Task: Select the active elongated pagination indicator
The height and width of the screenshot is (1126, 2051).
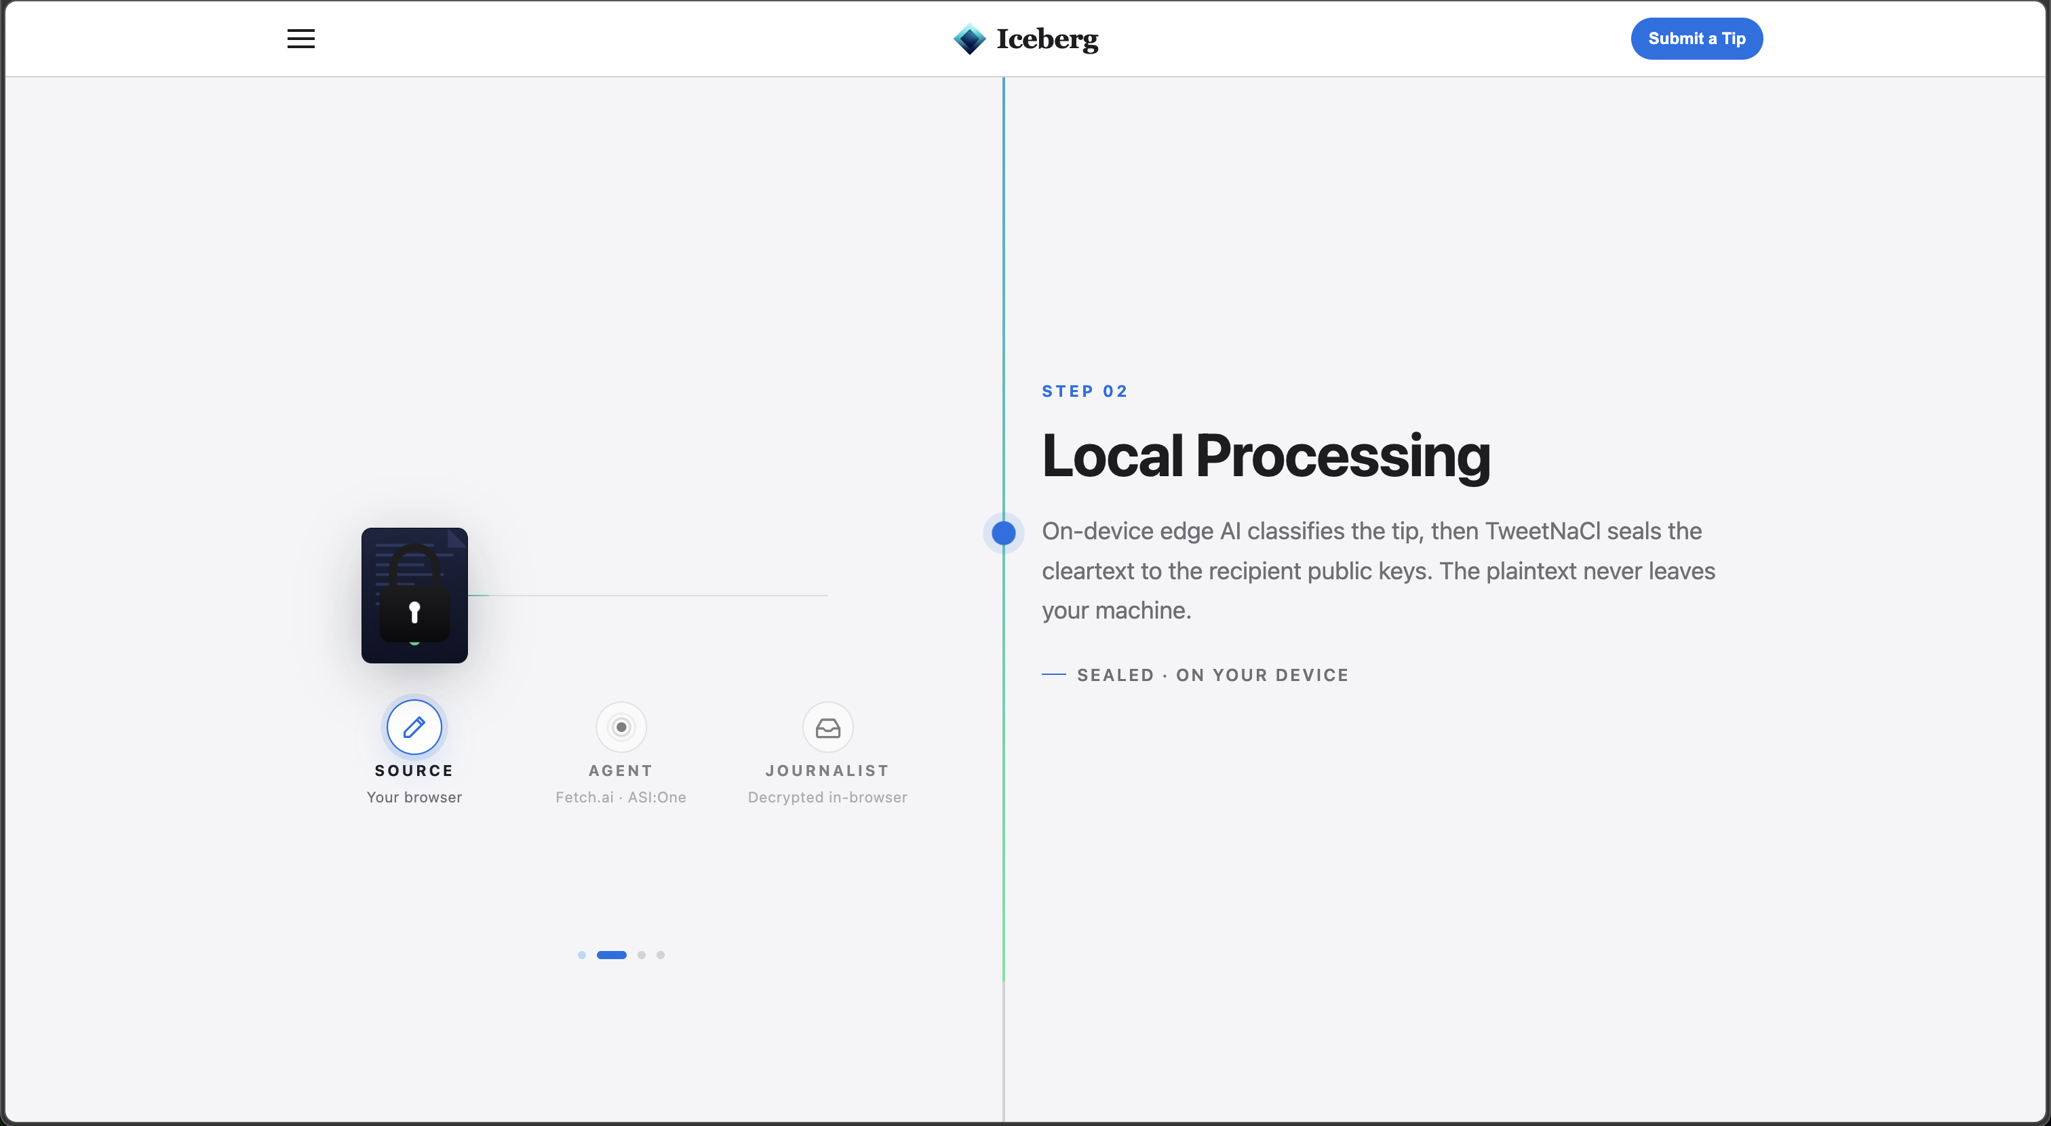Action: point(612,955)
